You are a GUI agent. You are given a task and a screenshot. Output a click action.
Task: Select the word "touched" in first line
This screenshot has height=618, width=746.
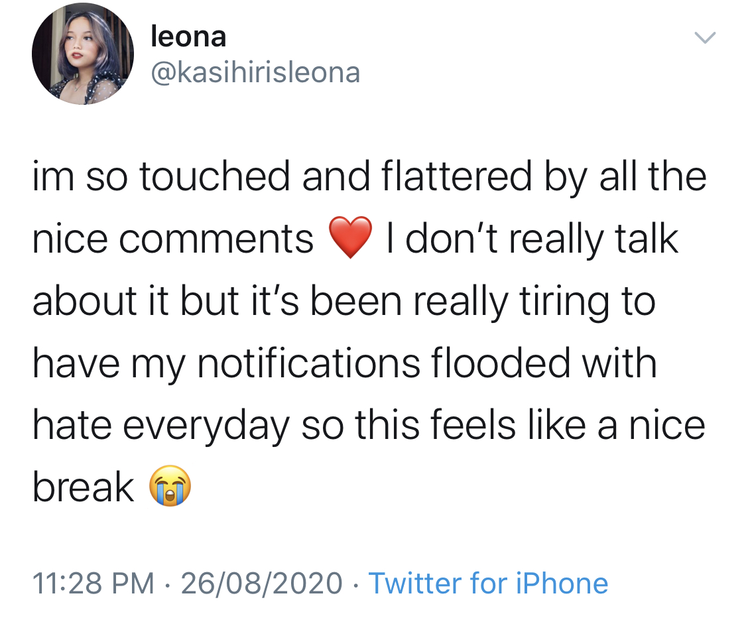click(215, 176)
